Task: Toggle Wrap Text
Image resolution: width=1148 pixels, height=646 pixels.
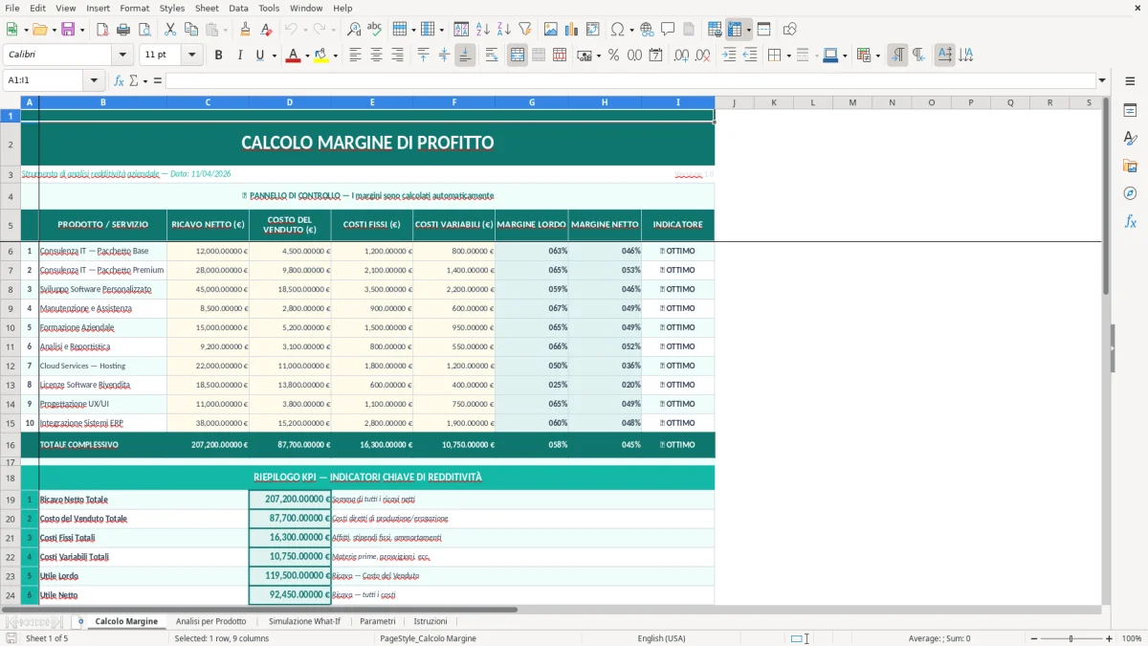Action: tap(492, 56)
